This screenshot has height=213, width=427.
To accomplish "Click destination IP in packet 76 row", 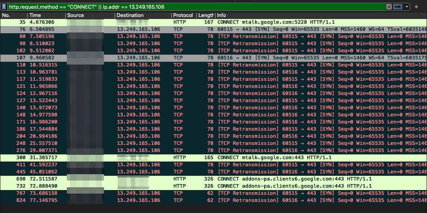I will pyautogui.click(x=139, y=29).
